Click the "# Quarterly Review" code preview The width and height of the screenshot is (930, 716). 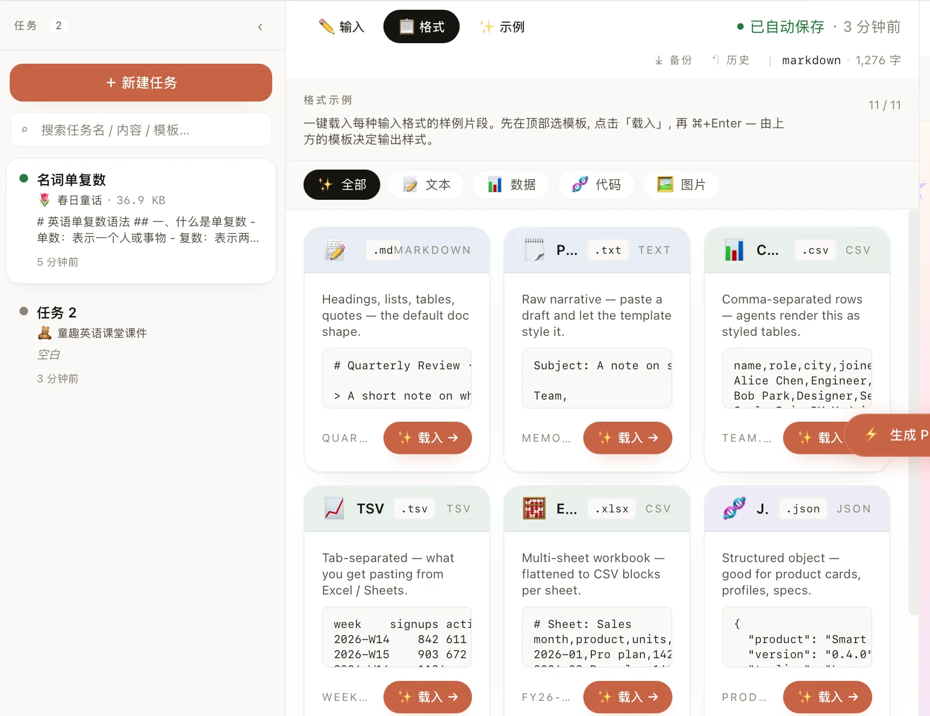click(397, 379)
